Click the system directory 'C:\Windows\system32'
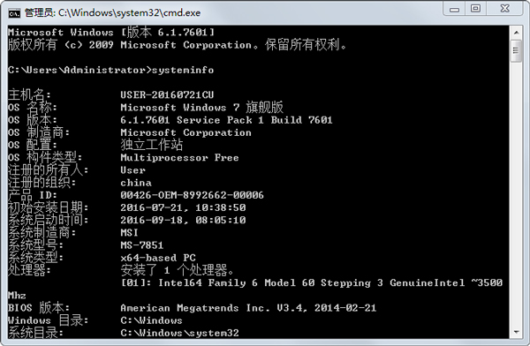The image size is (530, 346). pos(179,333)
